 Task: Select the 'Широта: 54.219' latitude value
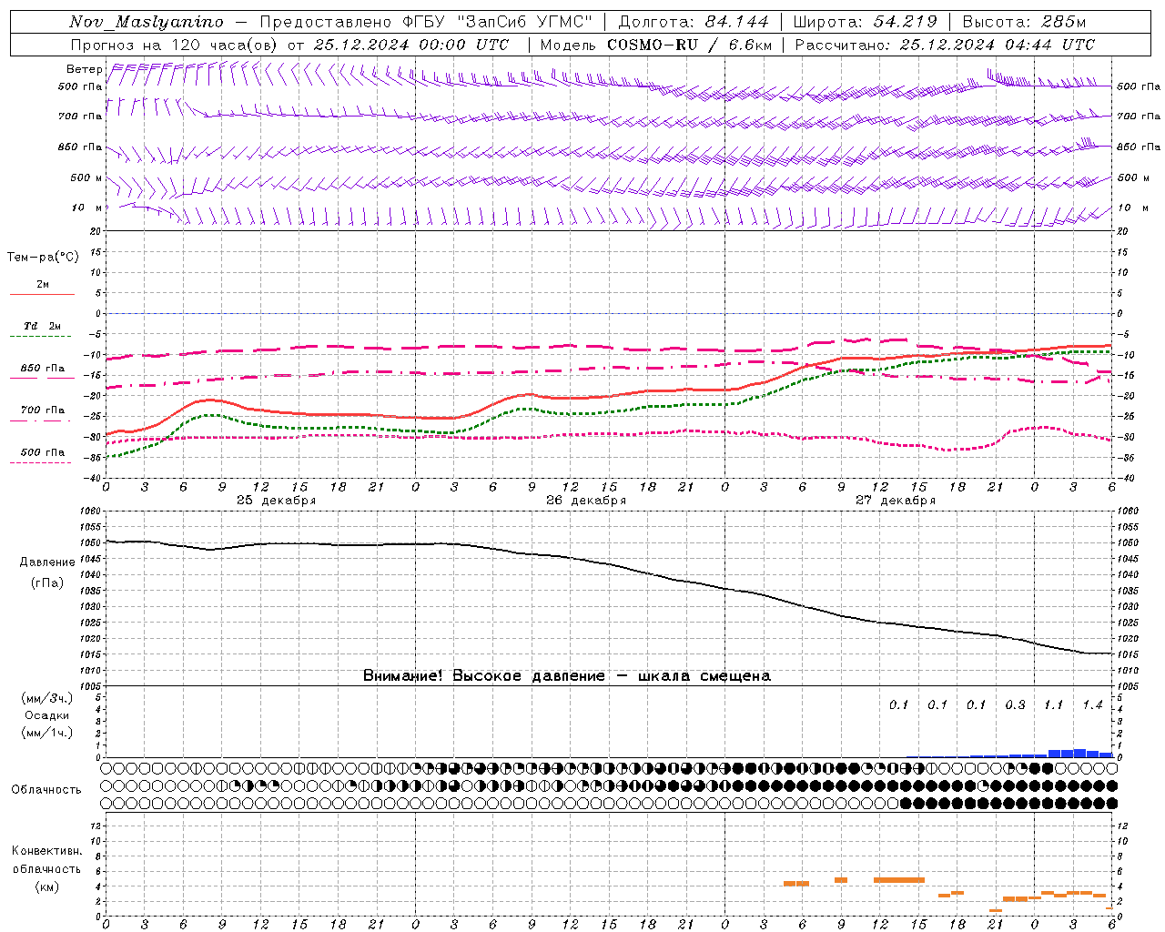pos(865,22)
